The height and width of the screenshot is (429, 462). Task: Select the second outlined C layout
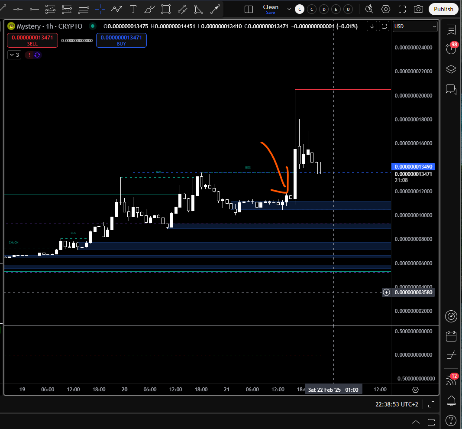312,10
